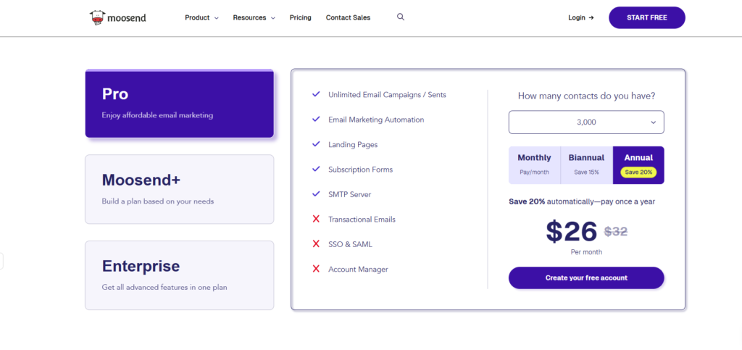Click the Transactional Emails feature text

point(362,220)
